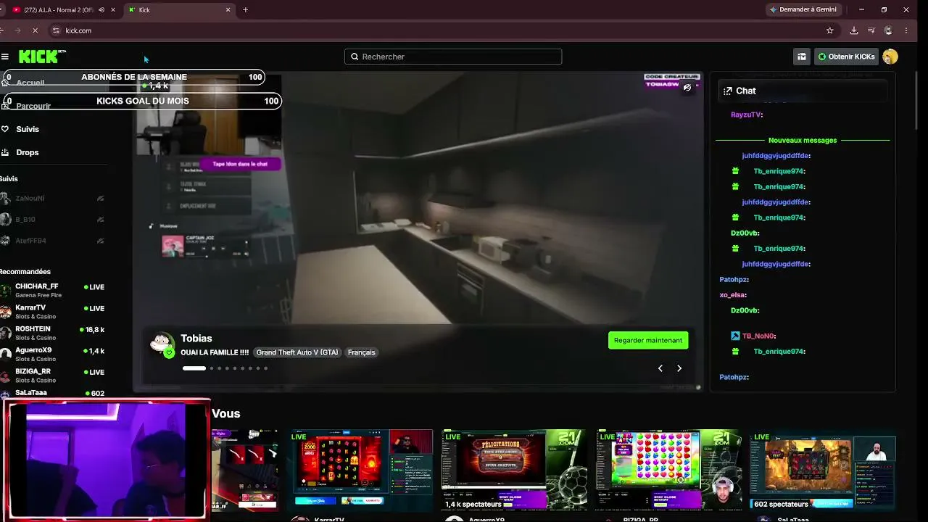Select the active carousel indicator bar
The width and height of the screenshot is (928, 522).
[x=194, y=368]
